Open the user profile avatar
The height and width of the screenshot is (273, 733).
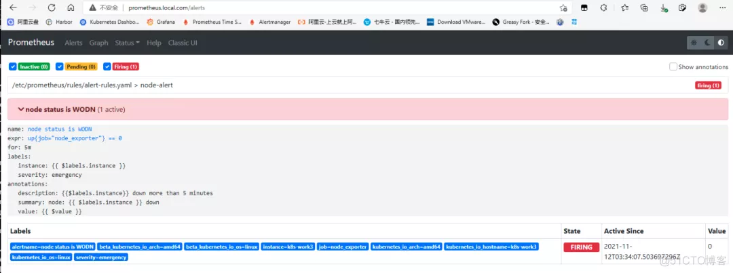[702, 7]
